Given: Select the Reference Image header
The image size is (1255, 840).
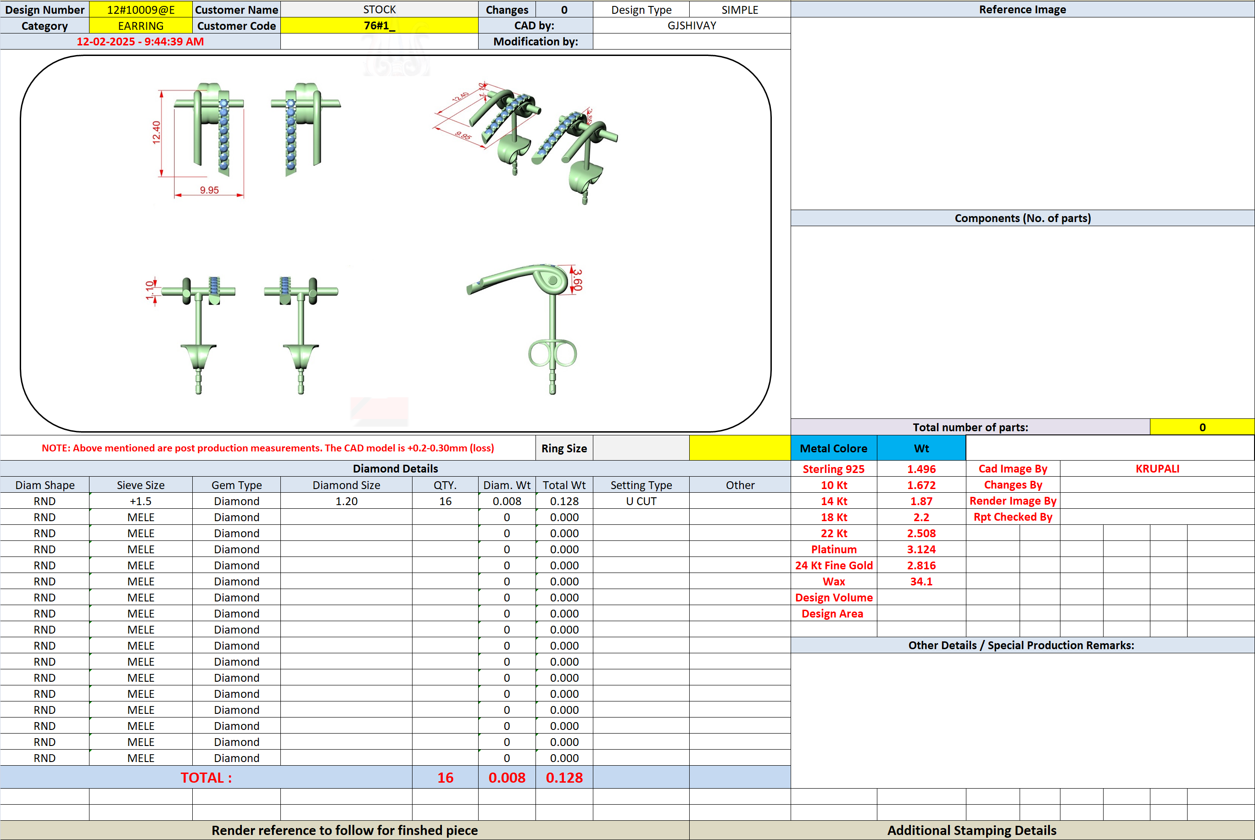Looking at the screenshot, I should click(x=1022, y=10).
